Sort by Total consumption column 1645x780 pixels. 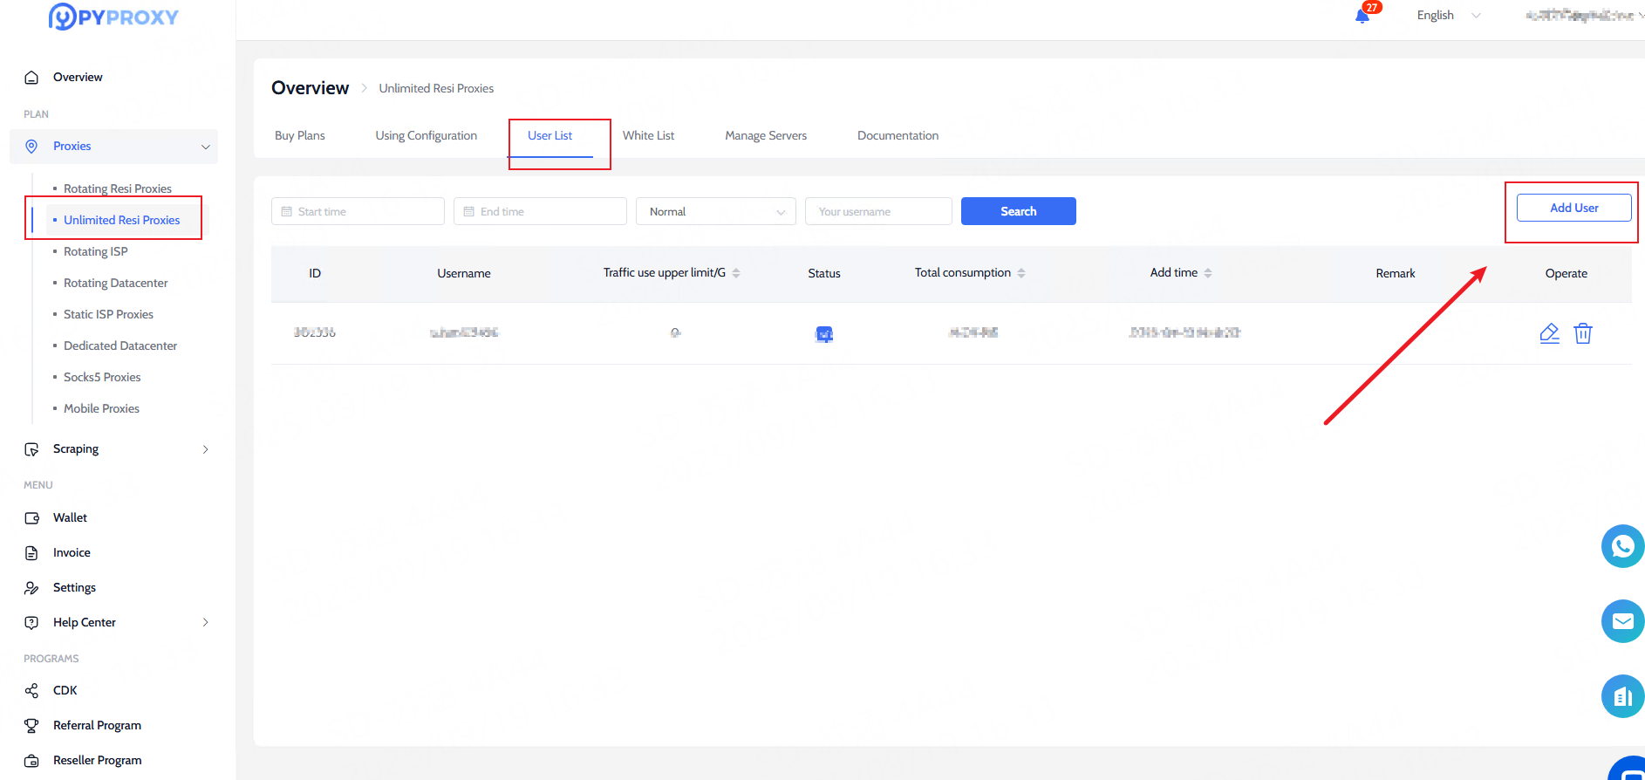point(1021,273)
